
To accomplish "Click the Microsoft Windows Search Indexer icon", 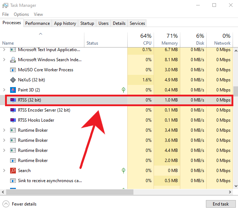I will [x=13, y=60].
